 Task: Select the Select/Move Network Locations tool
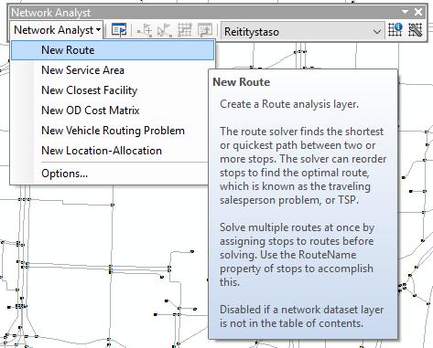point(165,30)
